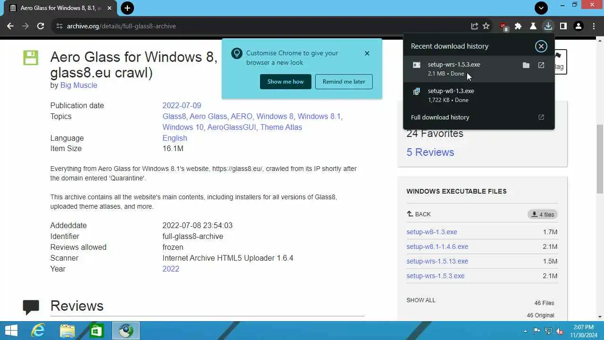604x340 pixels.
Task: Click the address bar URL
Action: pyautogui.click(x=121, y=26)
